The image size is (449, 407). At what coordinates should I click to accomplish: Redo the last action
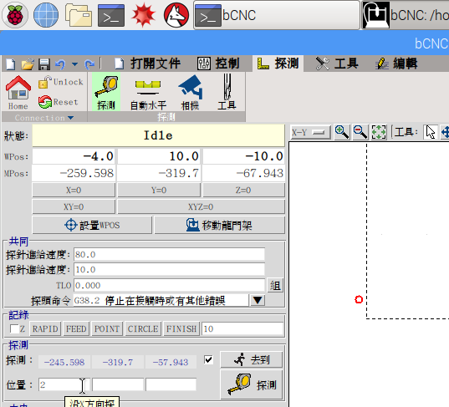pos(89,64)
